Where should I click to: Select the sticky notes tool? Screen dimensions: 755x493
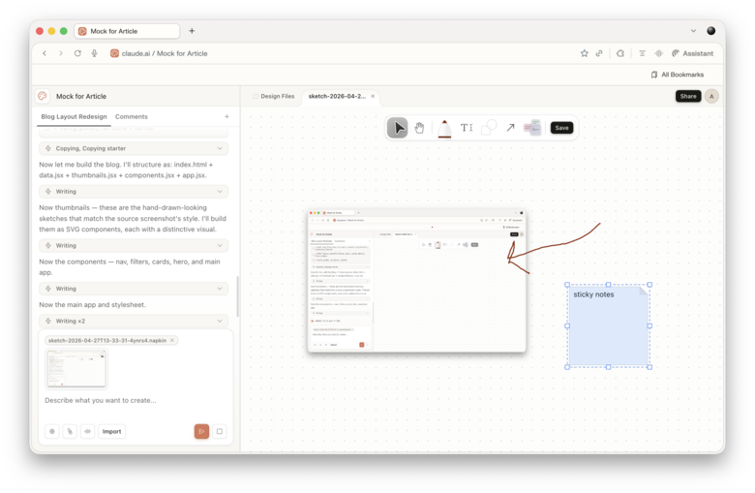point(532,128)
